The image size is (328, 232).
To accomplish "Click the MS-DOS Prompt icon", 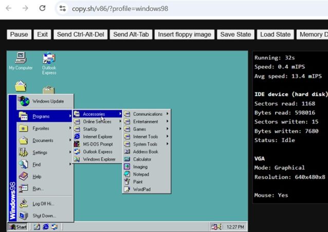I will [77, 144].
